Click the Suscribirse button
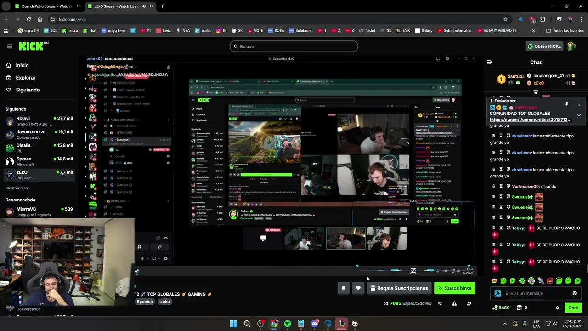 pyautogui.click(x=455, y=288)
